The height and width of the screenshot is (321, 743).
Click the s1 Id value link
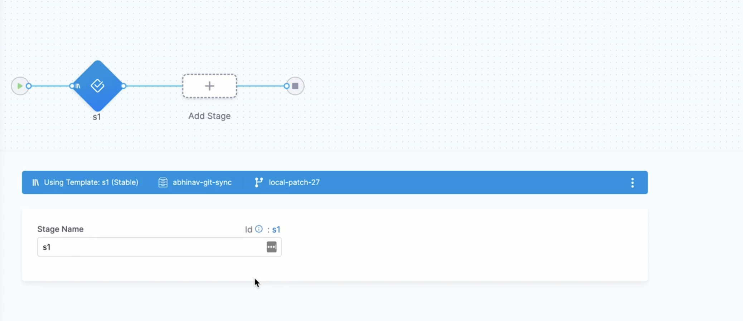276,229
